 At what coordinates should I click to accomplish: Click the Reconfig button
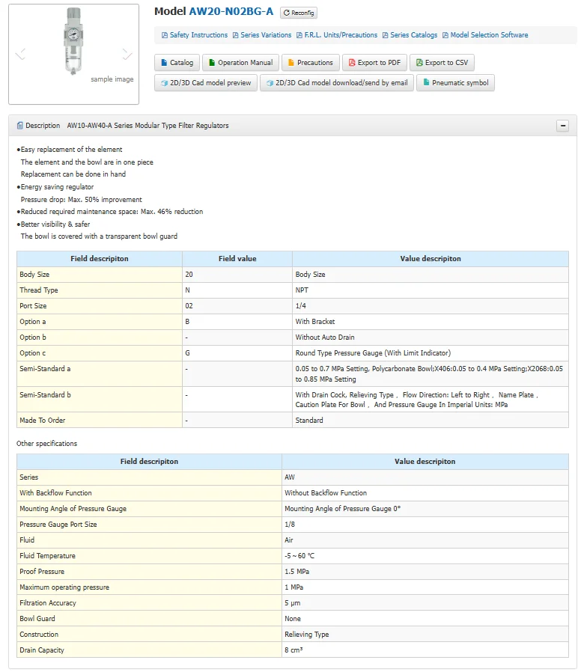coord(299,13)
